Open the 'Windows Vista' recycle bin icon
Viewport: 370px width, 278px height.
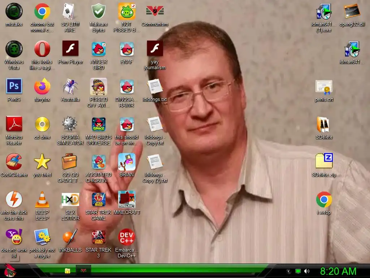point(14,49)
